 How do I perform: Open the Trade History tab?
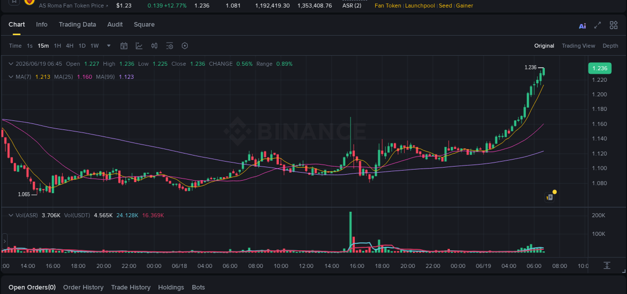click(x=131, y=287)
